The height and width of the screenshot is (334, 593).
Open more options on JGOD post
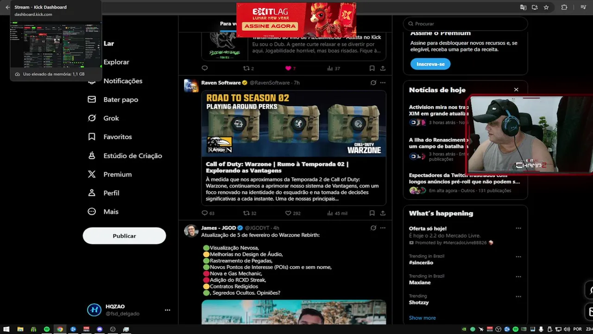(x=383, y=228)
